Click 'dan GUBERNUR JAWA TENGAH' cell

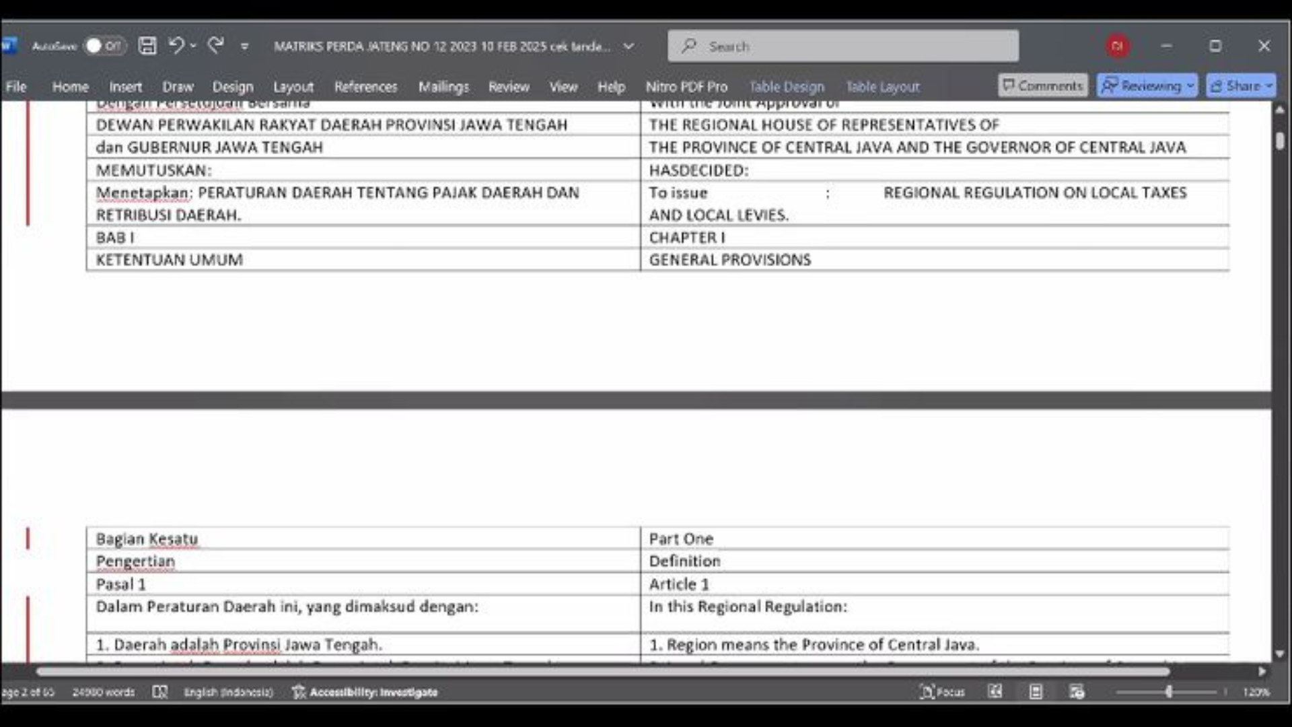(363, 147)
